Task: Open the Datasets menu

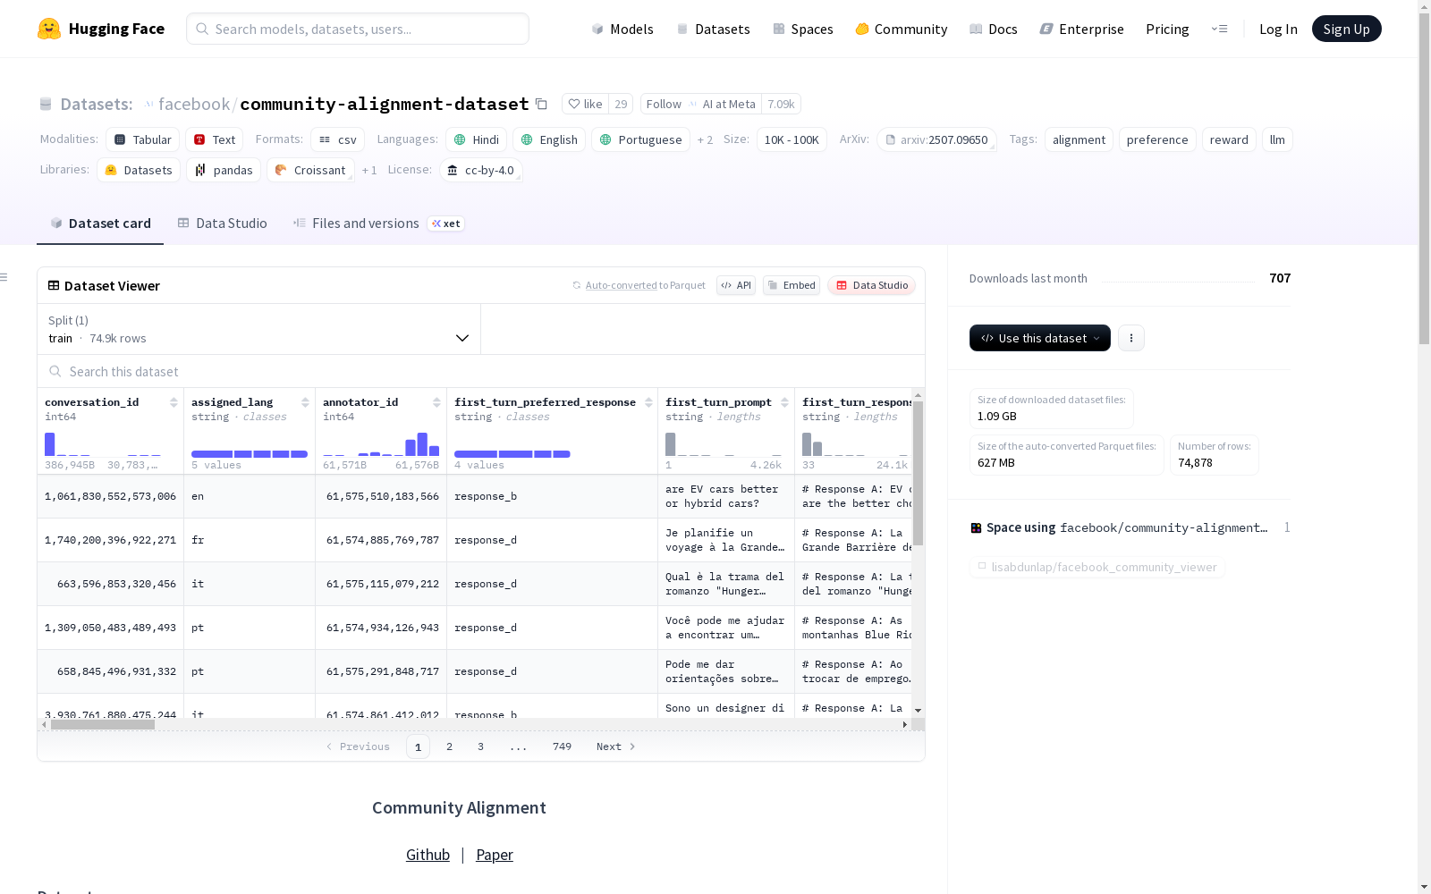Action: (x=713, y=29)
